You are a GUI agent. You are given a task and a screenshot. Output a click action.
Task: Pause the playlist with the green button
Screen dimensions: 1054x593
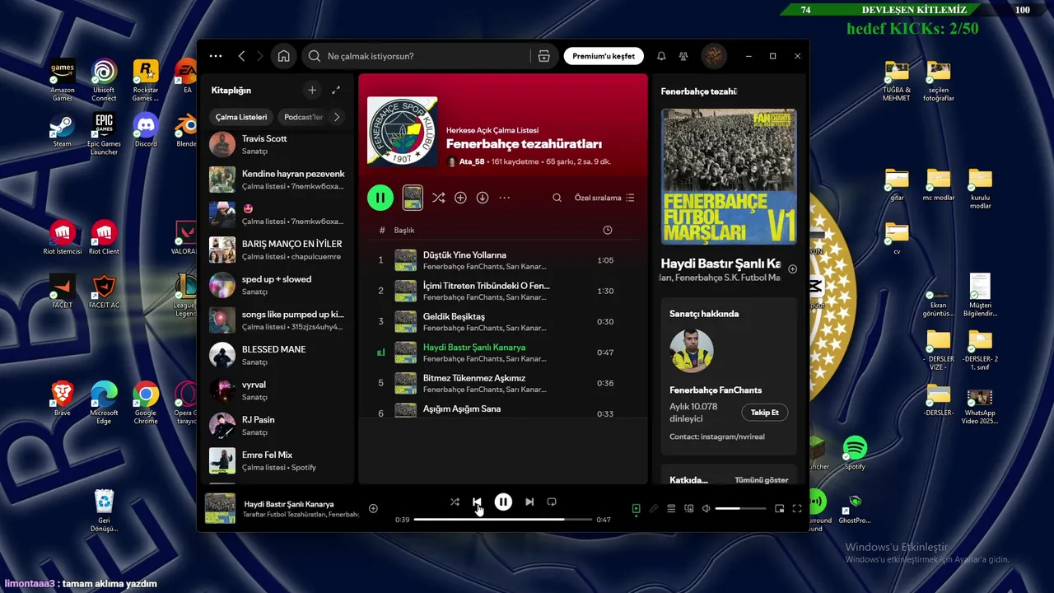(380, 198)
